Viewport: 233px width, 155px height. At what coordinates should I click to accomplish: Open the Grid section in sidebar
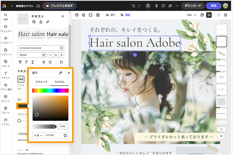point(6,99)
